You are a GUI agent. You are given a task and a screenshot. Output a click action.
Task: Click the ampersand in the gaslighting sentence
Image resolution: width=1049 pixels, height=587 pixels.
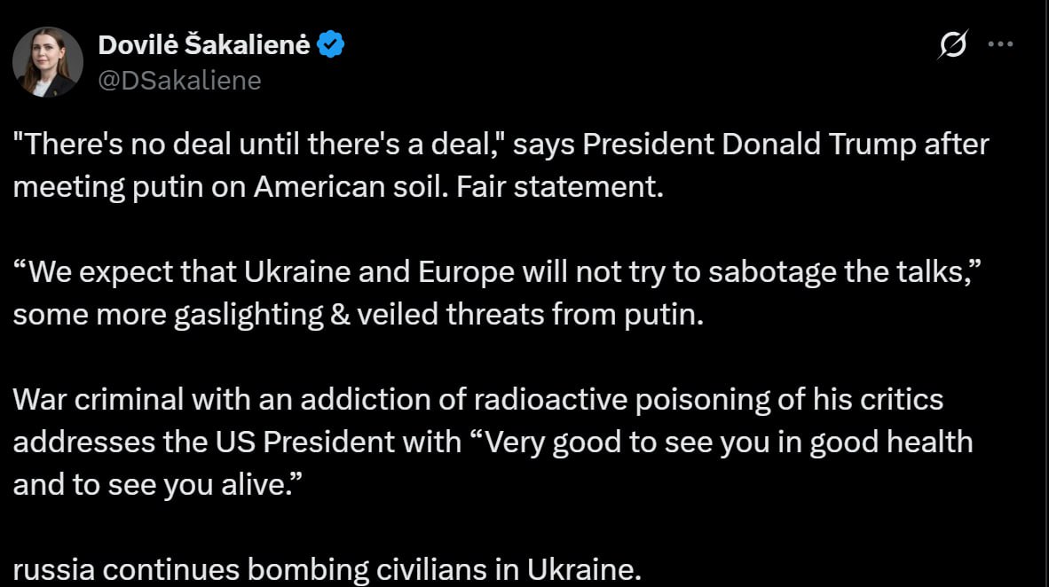pos(340,315)
